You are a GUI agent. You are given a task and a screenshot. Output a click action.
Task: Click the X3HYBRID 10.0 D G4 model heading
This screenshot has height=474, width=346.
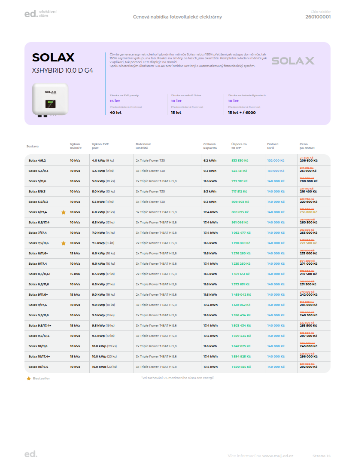click(x=63, y=70)
